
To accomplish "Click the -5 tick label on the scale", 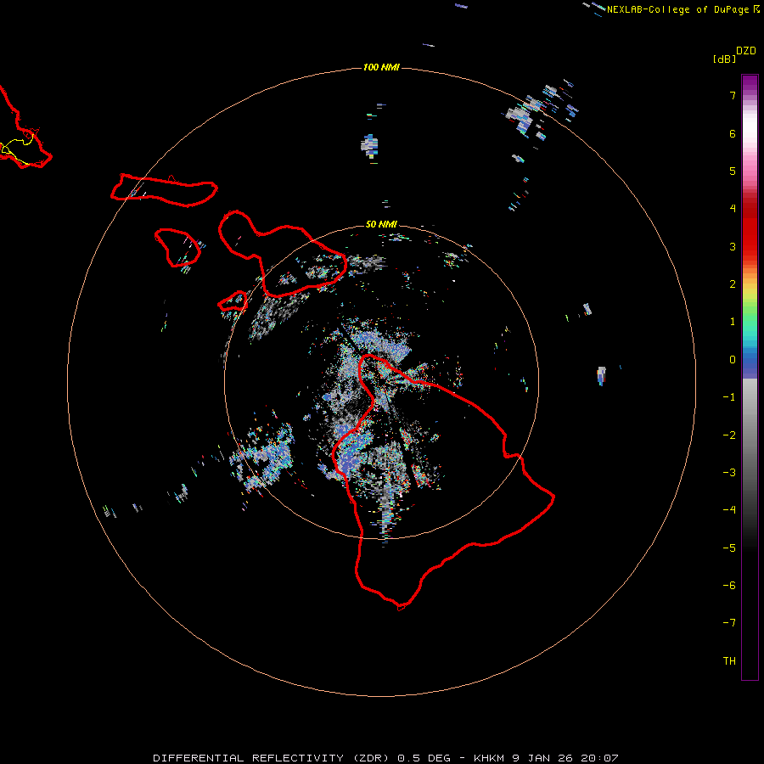I will coord(729,548).
